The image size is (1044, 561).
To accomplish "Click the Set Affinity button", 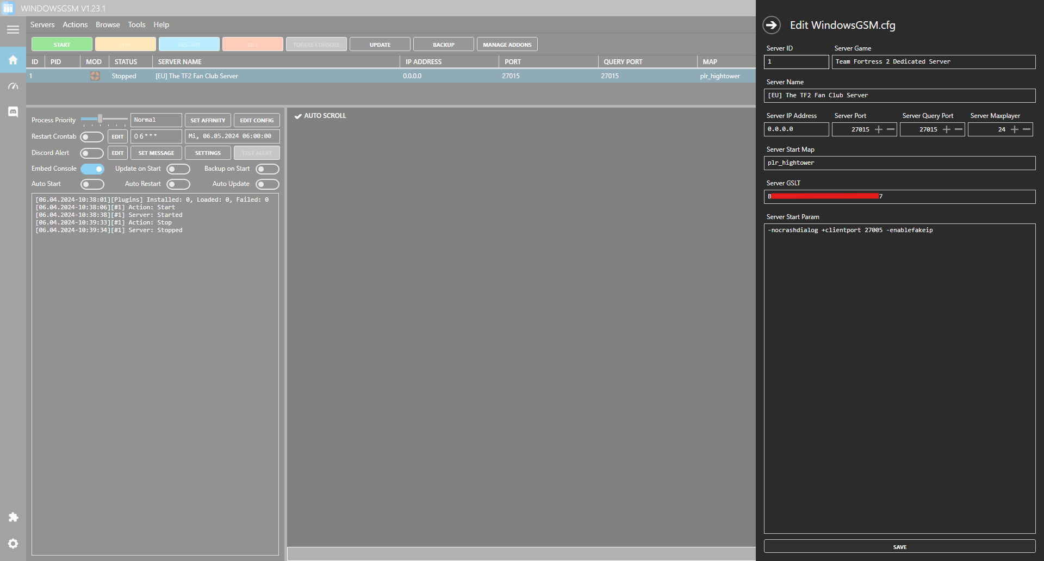I will 208,120.
